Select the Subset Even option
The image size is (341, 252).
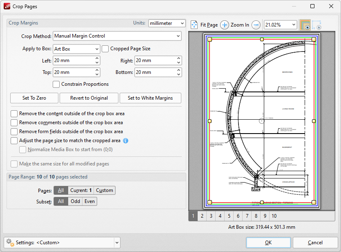click(89, 201)
